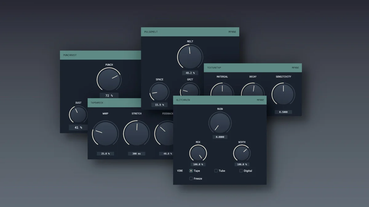Click the TEXTURETAP title text
This screenshot has width=369, height=207.
214,68
